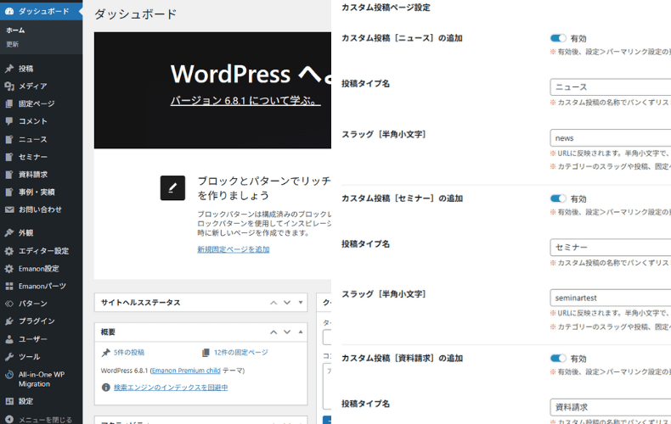The image size is (671, 424).
Task: Move 概要 panel down arrow
Action: (x=287, y=332)
